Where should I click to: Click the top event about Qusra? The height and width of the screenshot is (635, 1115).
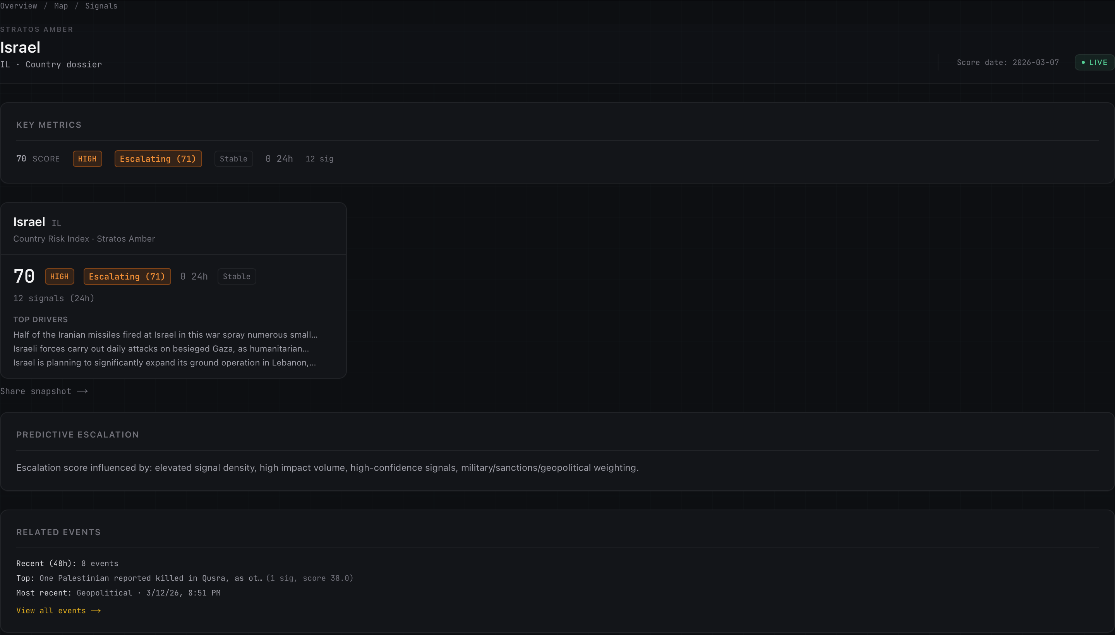[x=151, y=578]
